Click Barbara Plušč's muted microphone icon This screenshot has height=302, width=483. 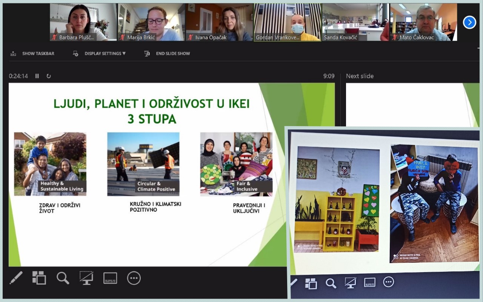click(x=54, y=37)
